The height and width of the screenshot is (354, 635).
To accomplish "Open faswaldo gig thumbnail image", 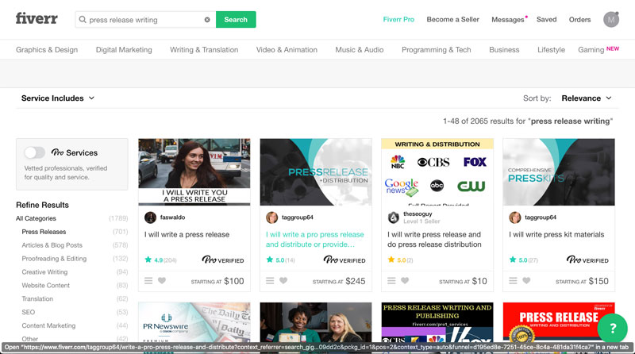I will click(x=194, y=172).
